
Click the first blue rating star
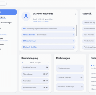(x=91, y=65)
